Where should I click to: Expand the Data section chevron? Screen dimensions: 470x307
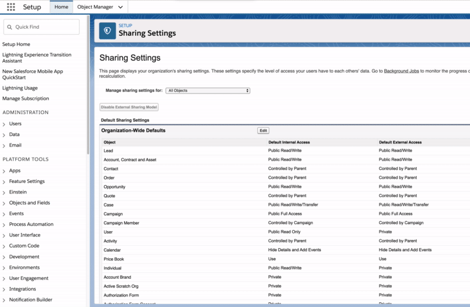tap(4, 135)
